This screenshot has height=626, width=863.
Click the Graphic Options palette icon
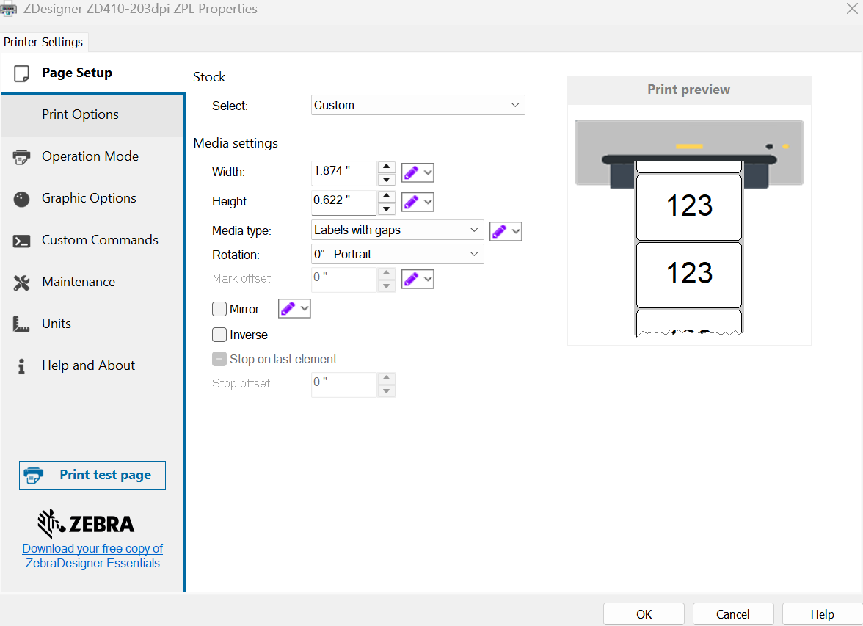(x=21, y=199)
